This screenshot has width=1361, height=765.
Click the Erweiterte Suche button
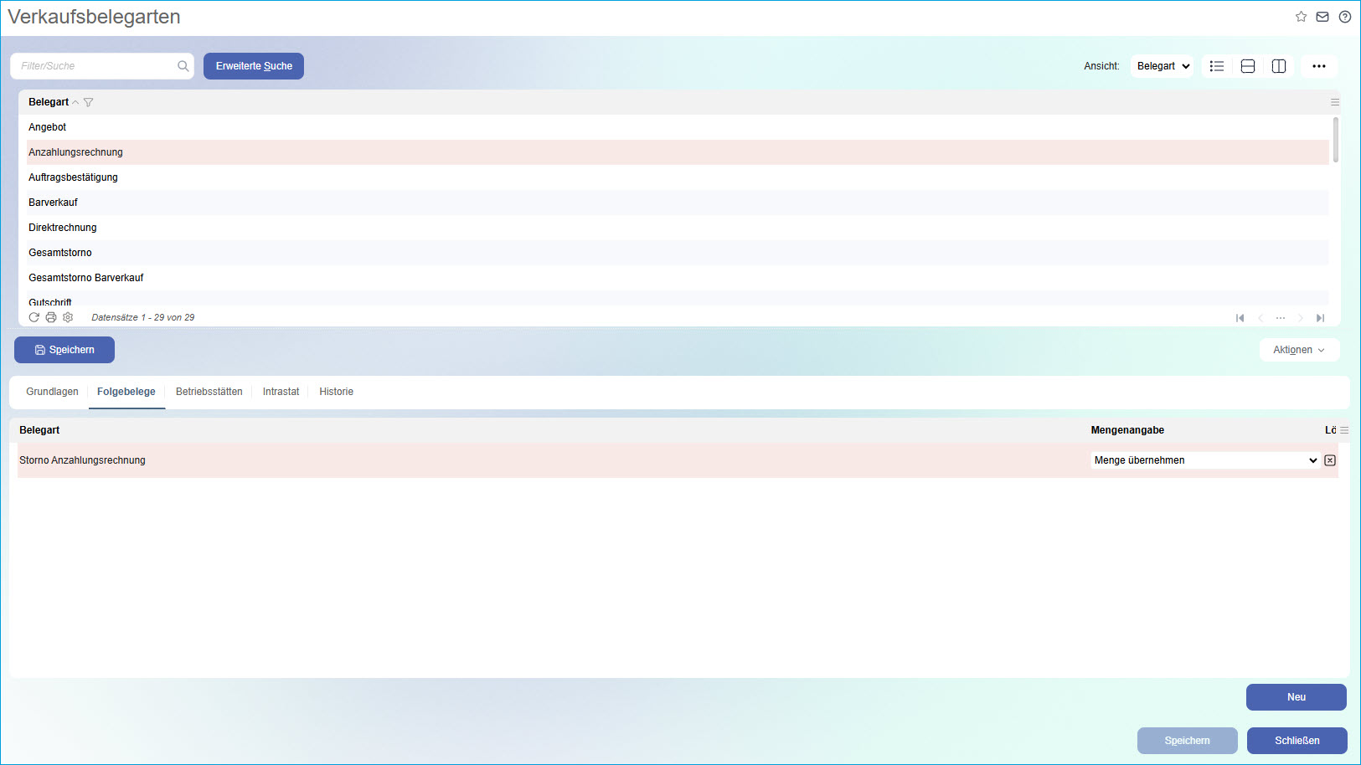coord(254,66)
